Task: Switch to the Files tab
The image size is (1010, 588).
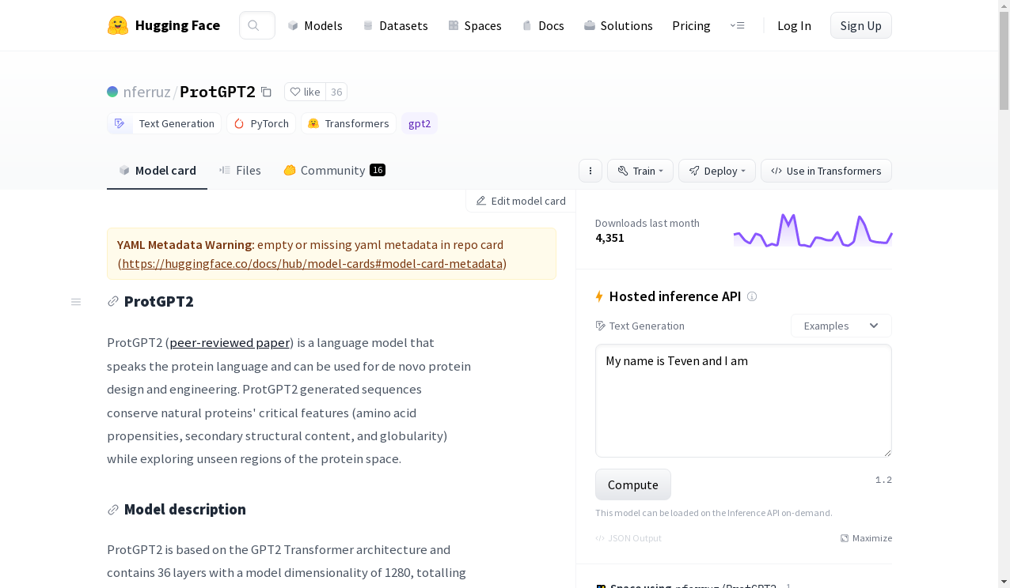Action: coord(240,170)
